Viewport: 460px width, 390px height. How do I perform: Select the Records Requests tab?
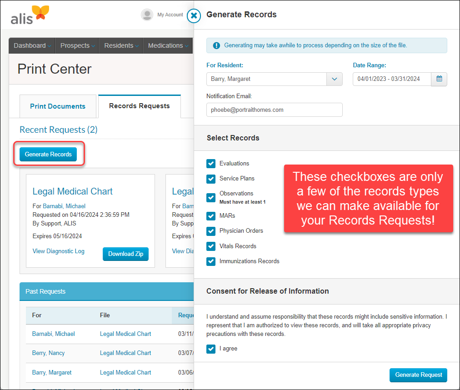click(x=140, y=106)
